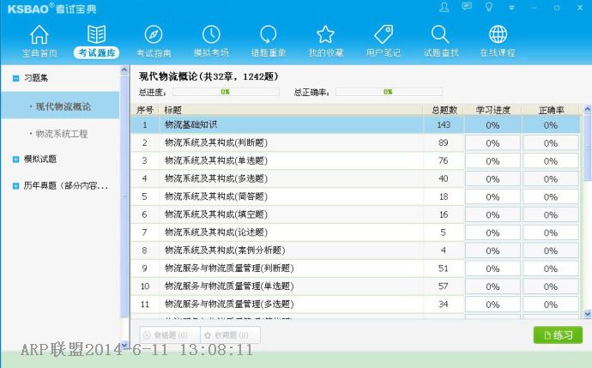Click the 收藏题 (0) button

click(x=230, y=335)
